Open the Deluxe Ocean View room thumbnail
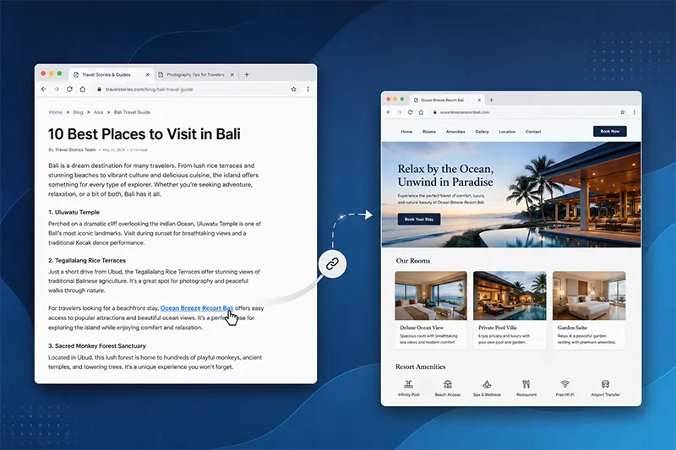 (431, 295)
